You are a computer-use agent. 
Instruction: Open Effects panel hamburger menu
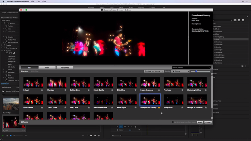(x=247, y=17)
